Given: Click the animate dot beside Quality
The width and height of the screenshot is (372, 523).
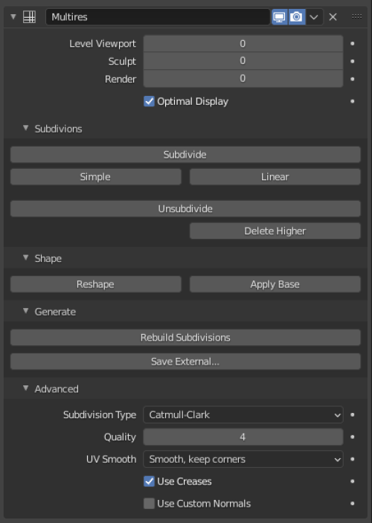Looking at the screenshot, I should [353, 437].
